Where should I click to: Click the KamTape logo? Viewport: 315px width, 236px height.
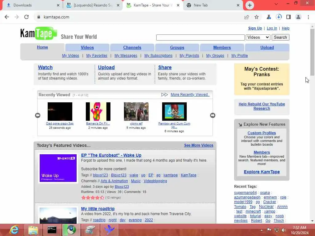click(38, 33)
